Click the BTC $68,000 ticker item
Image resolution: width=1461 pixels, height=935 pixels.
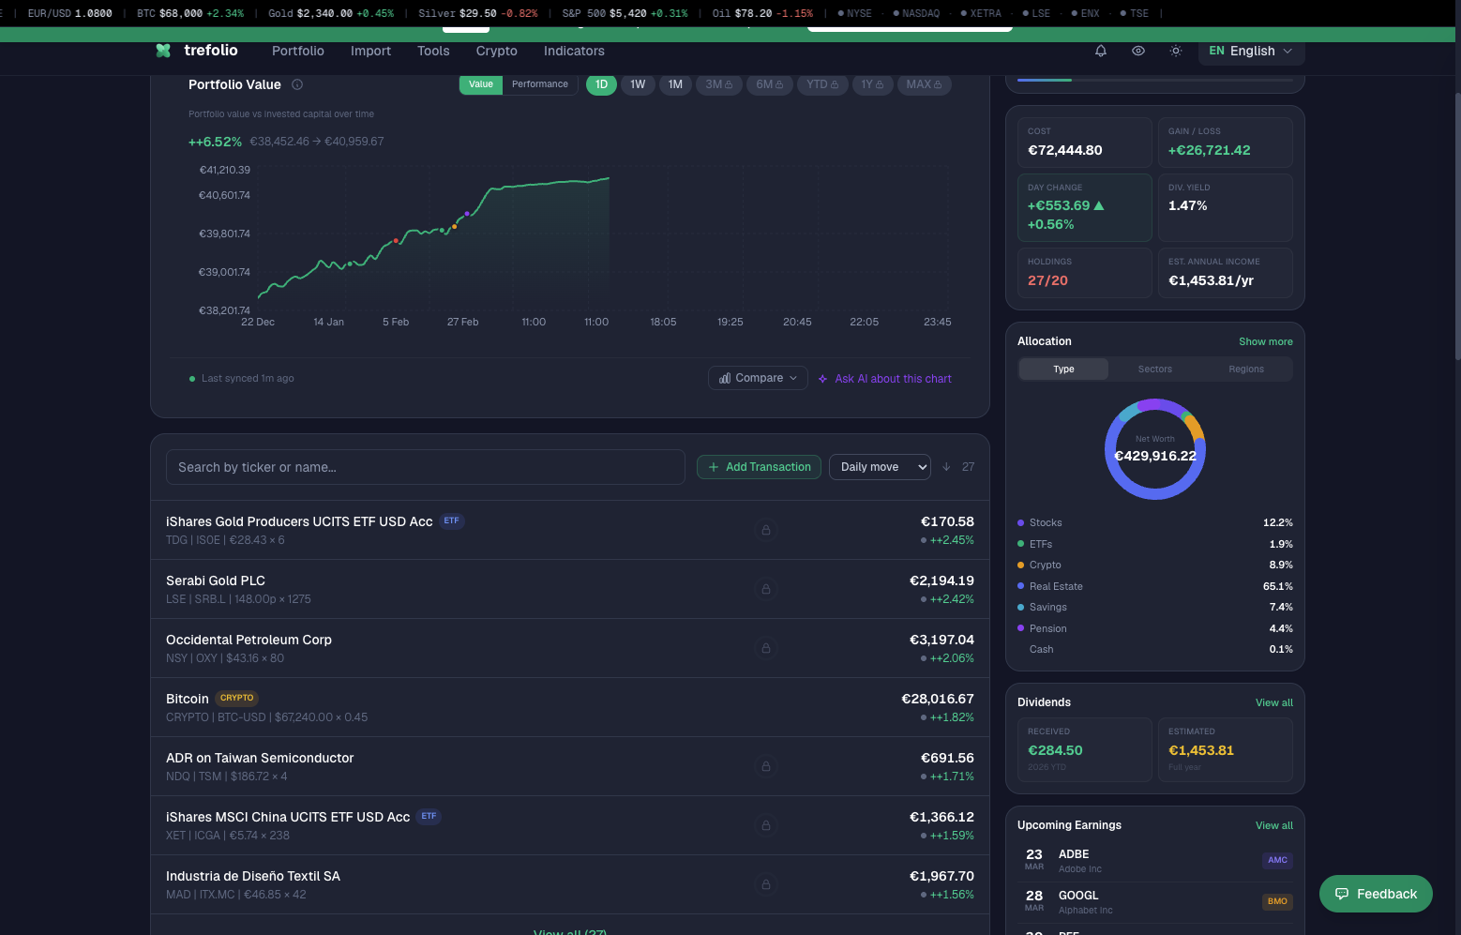point(190,13)
